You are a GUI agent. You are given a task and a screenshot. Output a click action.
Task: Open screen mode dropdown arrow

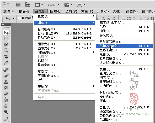pyautogui.click(x=84, y=4)
